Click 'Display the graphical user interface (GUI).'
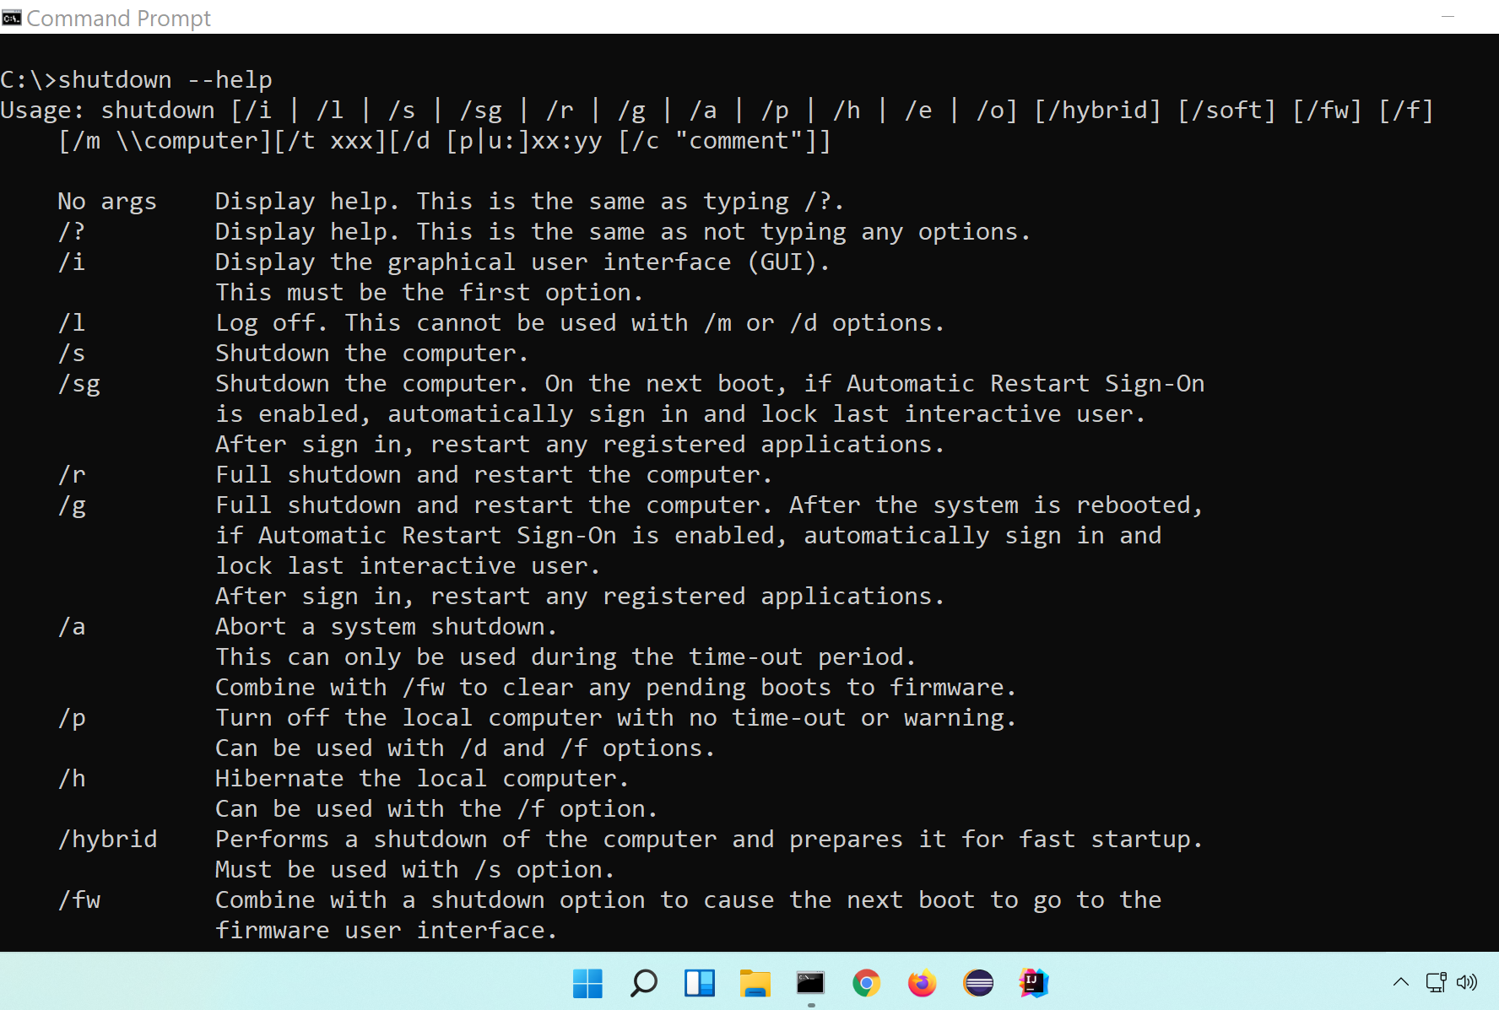1499x1010 pixels. (522, 262)
